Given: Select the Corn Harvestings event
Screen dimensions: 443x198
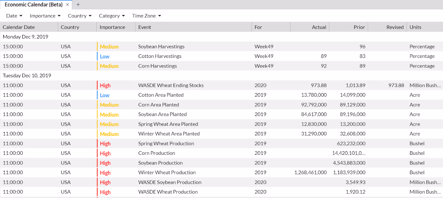Looking at the screenshot, I should pyautogui.click(x=158, y=66).
